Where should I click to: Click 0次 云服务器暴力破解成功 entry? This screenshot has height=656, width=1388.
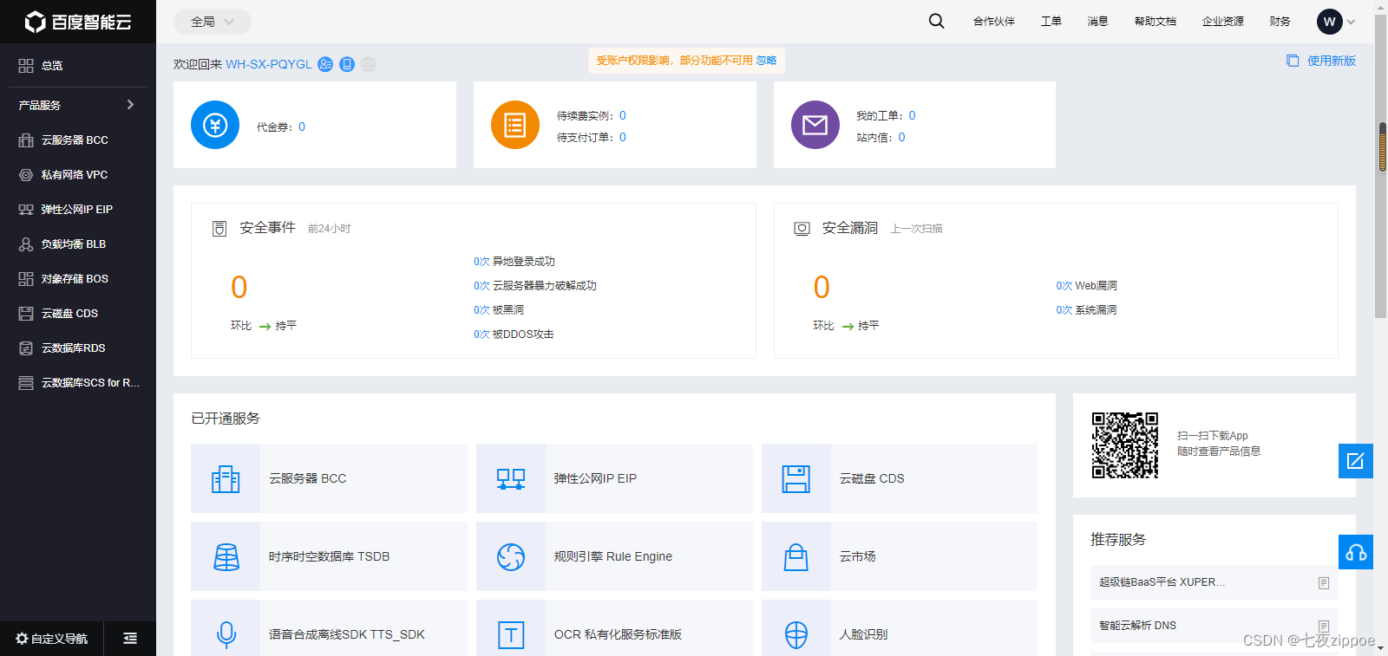535,286
